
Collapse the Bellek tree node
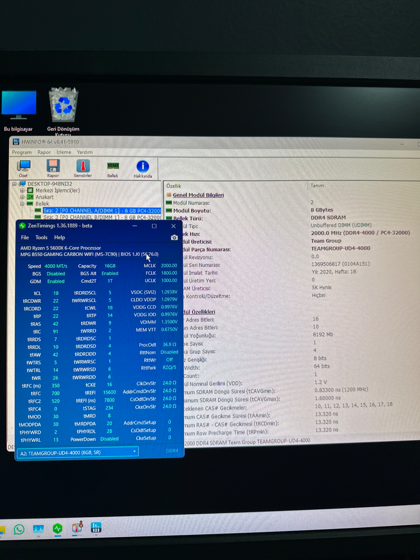click(x=22, y=204)
